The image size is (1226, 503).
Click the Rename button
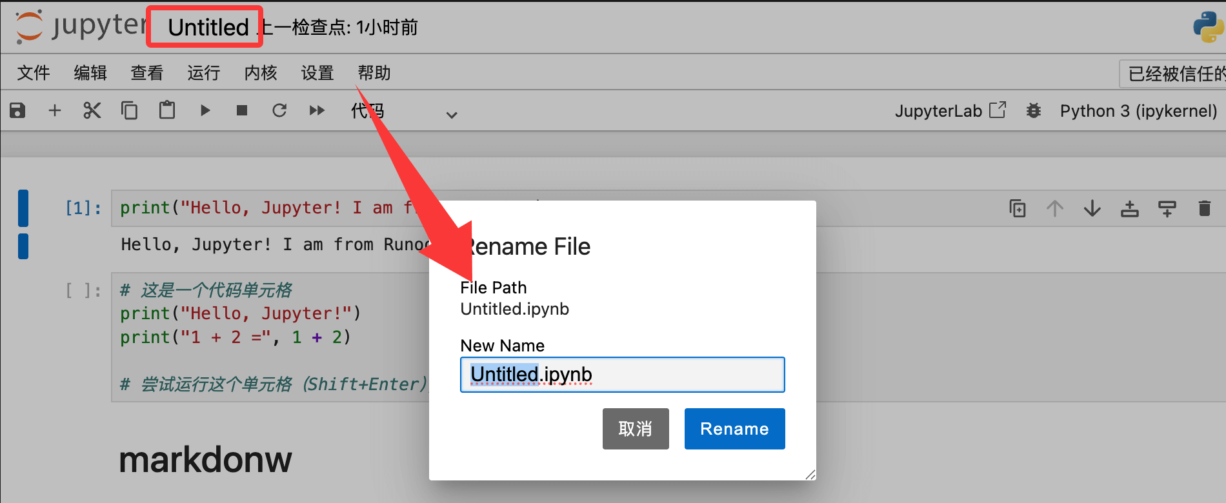tap(734, 429)
